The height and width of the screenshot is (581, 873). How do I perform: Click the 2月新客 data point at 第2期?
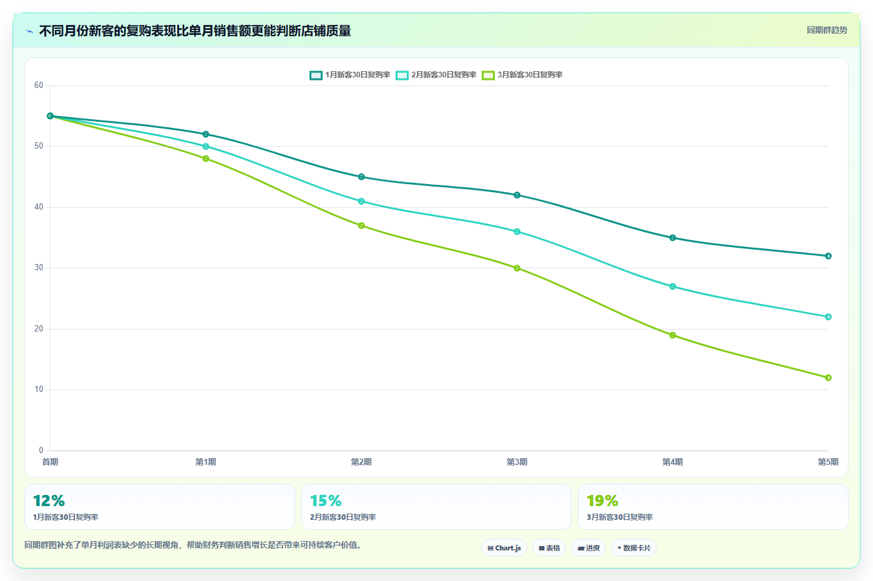pyautogui.click(x=361, y=201)
